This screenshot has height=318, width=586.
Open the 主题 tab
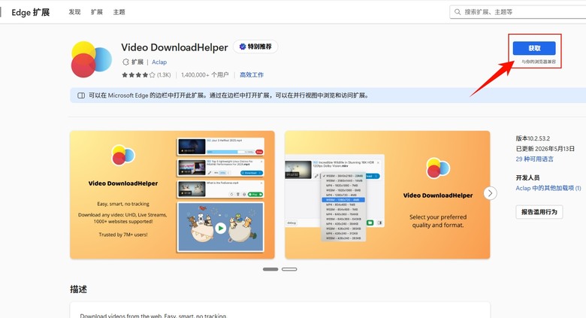point(119,12)
